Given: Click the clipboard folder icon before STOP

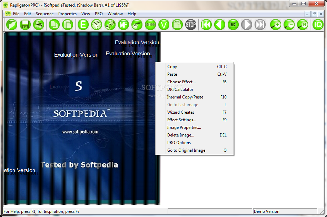Looking at the screenshot, I should coord(177,25).
